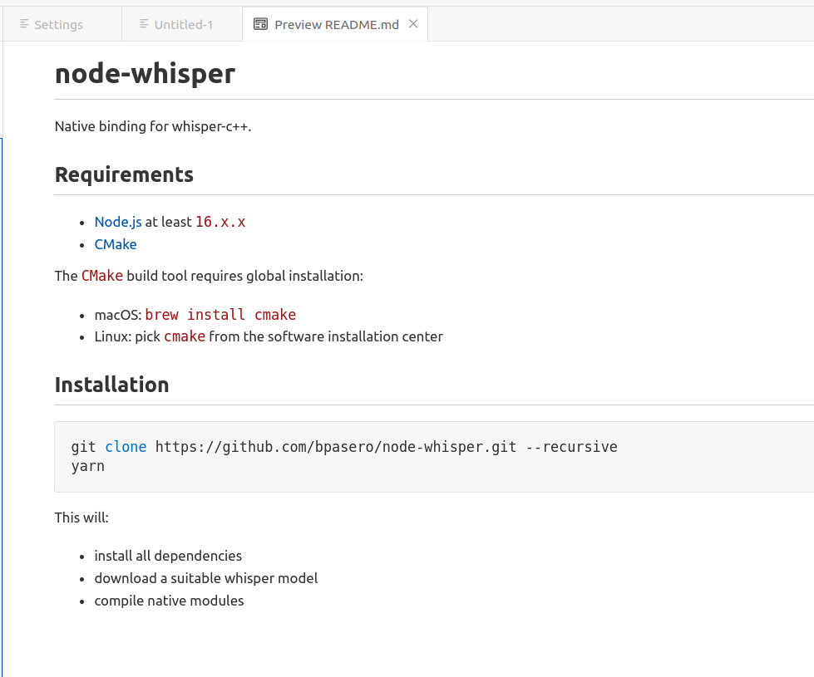Open the CMake link in the Requirements list

(x=115, y=243)
